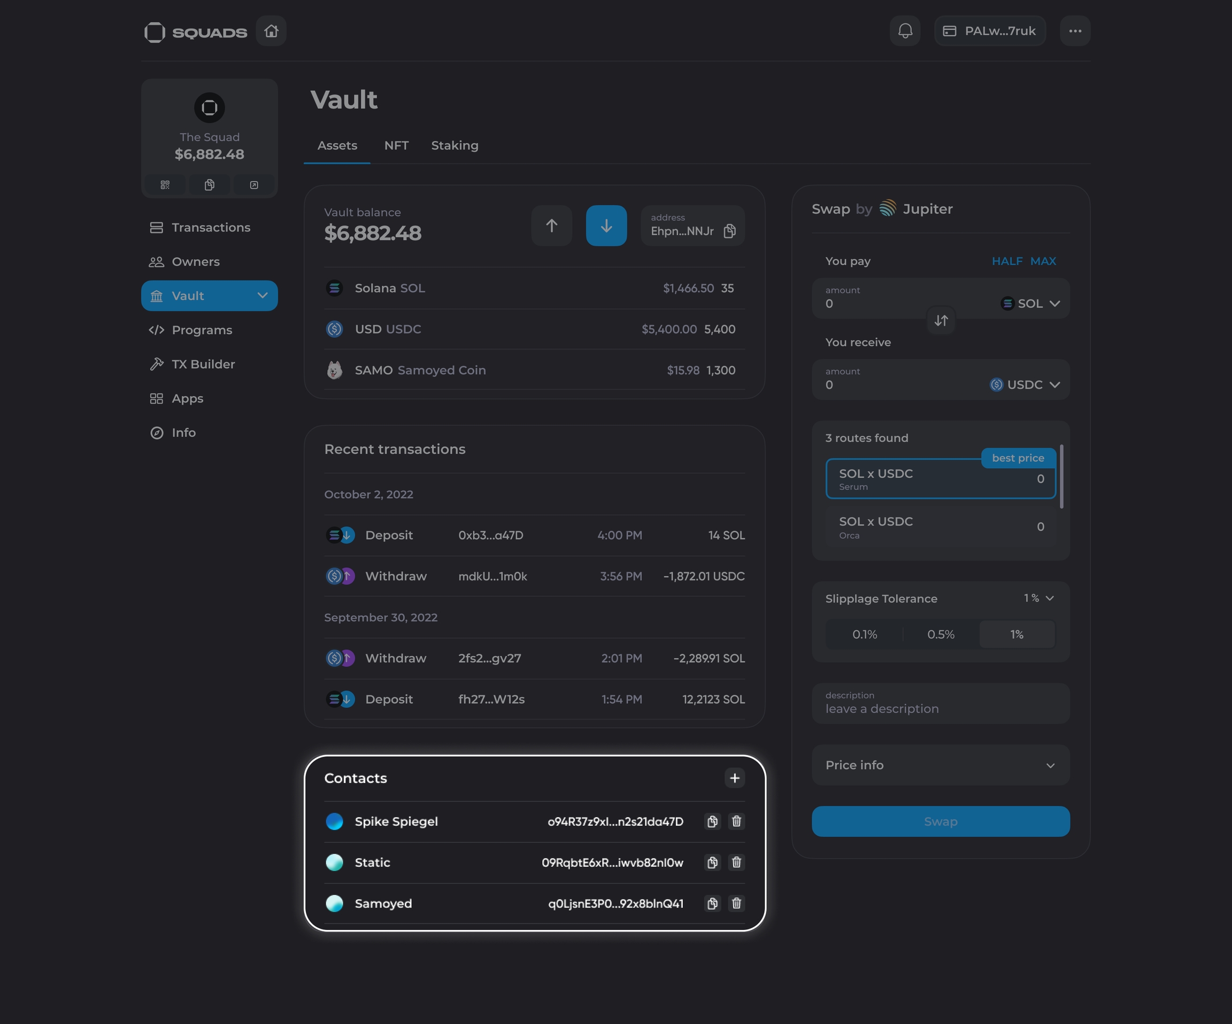
Task: Copy the Samoyed contact address
Action: [x=712, y=903]
